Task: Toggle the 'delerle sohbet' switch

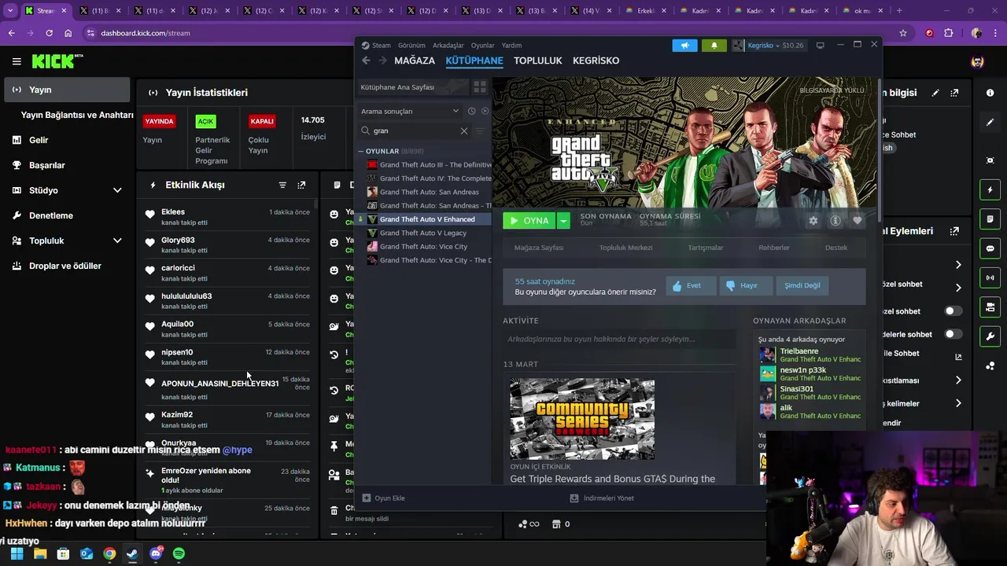Action: tap(953, 334)
